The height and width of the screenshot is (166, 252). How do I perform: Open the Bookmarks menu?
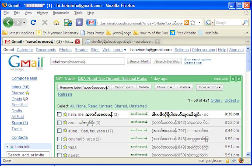[61, 13]
